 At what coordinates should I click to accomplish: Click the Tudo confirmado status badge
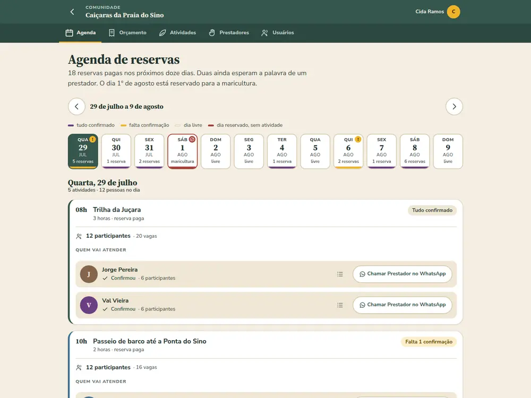pyautogui.click(x=432, y=210)
